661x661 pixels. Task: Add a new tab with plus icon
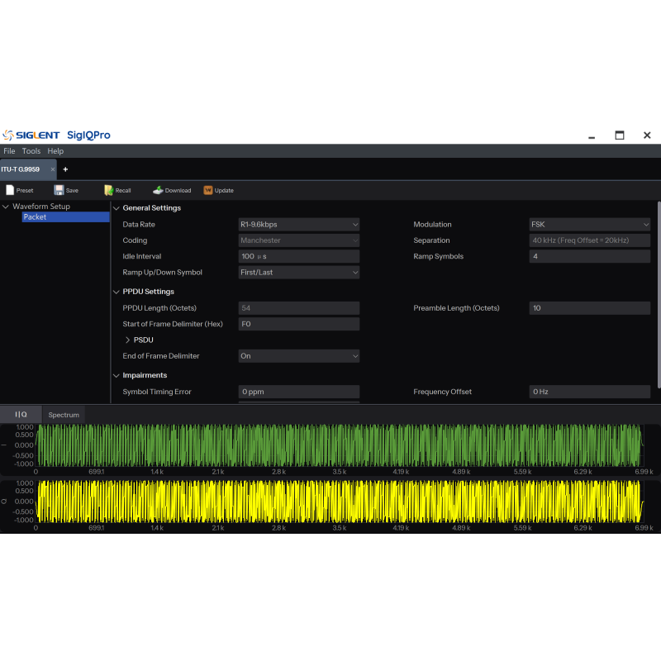click(x=66, y=169)
